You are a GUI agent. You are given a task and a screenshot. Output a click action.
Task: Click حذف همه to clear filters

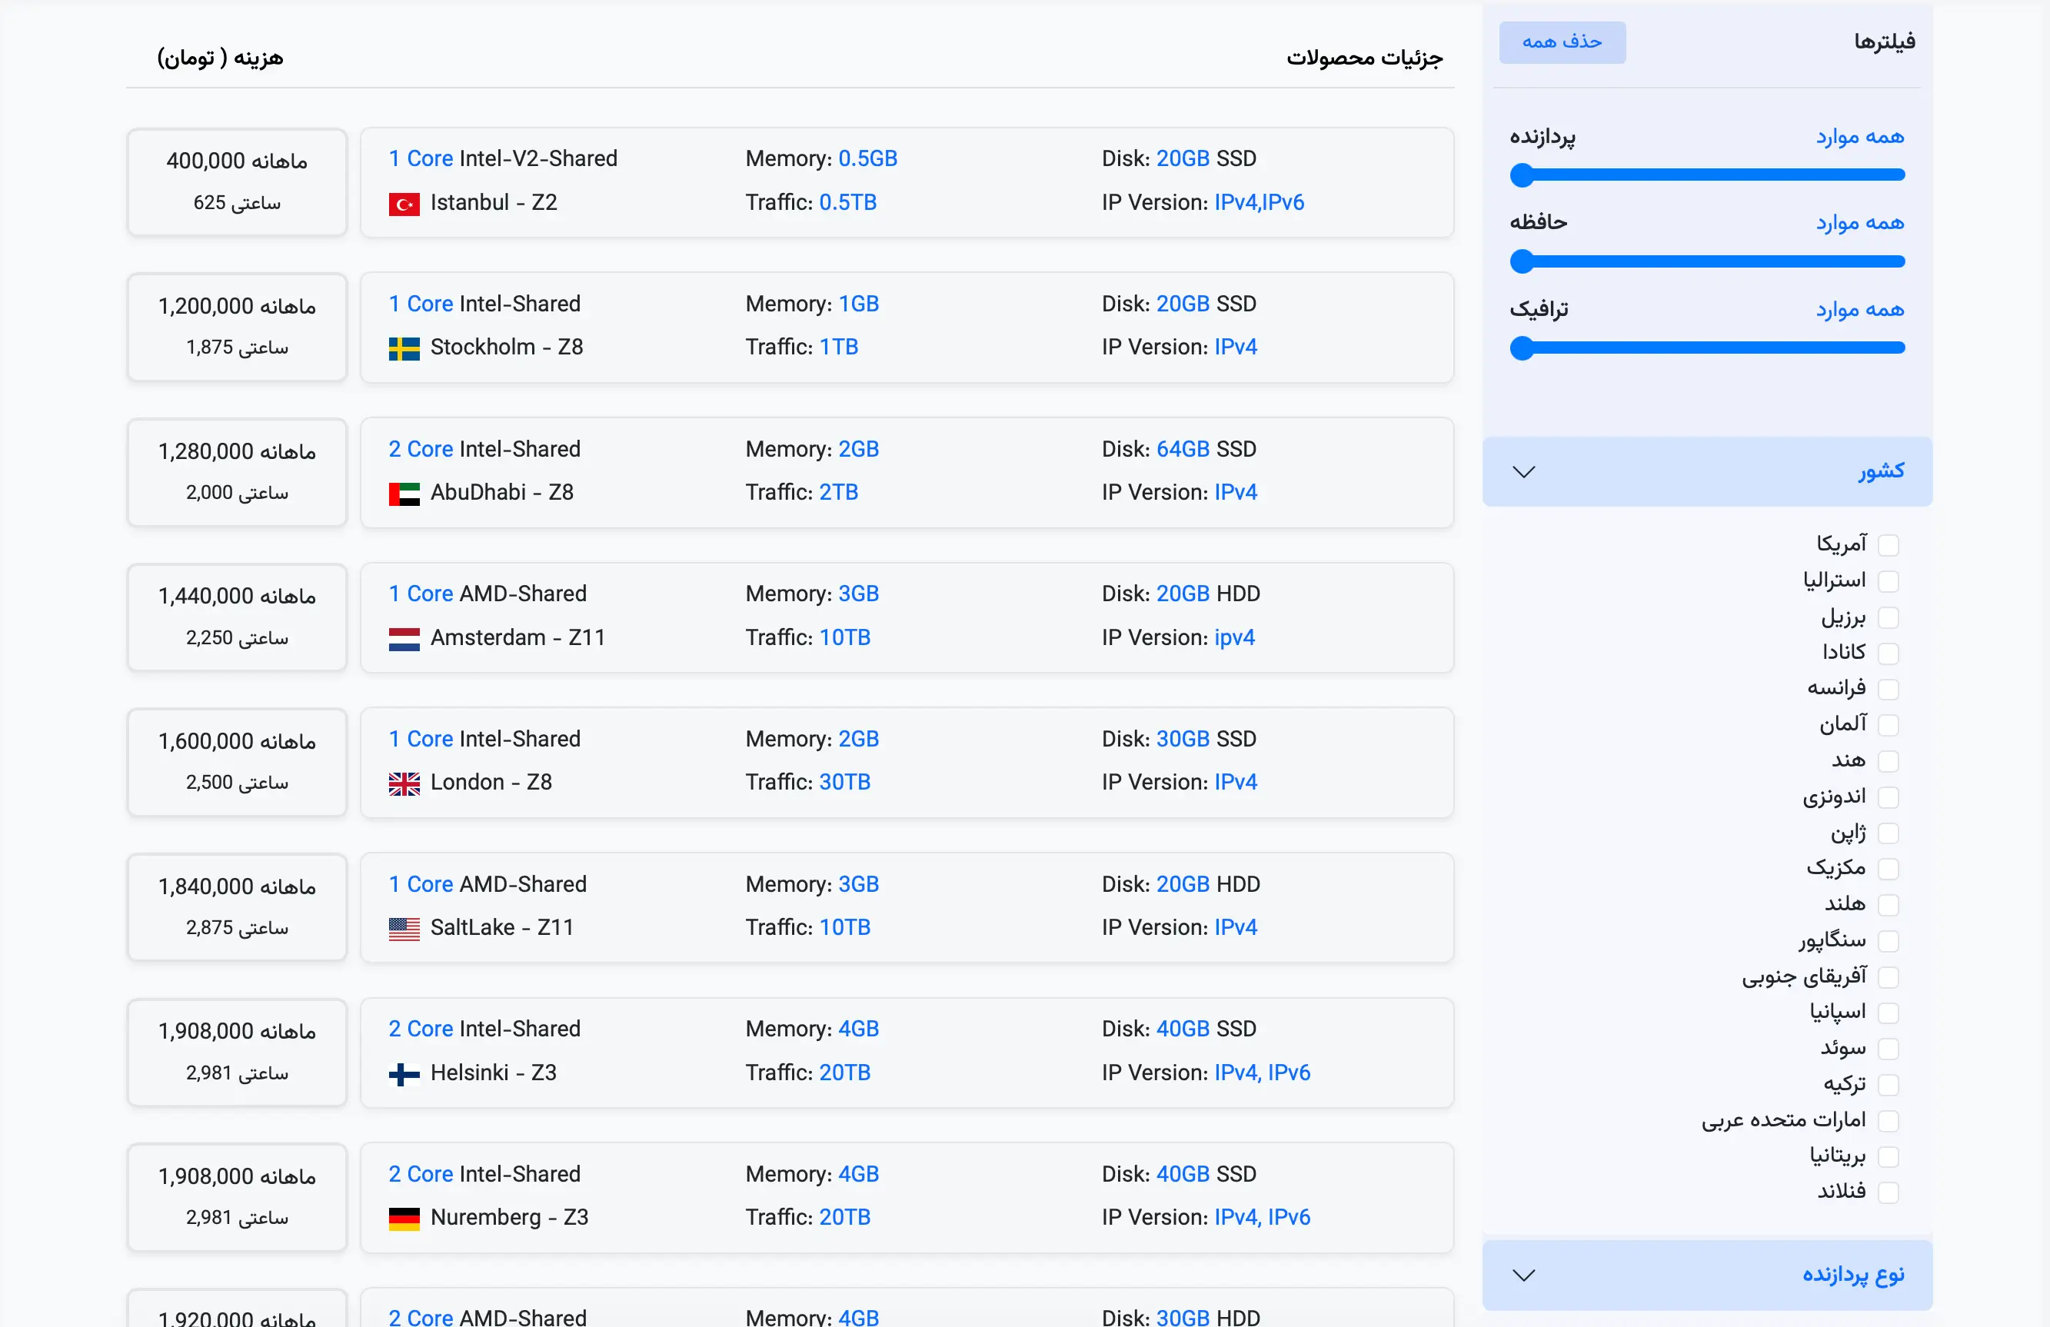point(1562,42)
